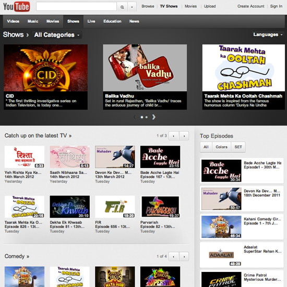Screen dimensions: 287x287
Task: Open Dekha Ek Khwaab Episode 81 thumbnail
Action: (x=70, y=207)
